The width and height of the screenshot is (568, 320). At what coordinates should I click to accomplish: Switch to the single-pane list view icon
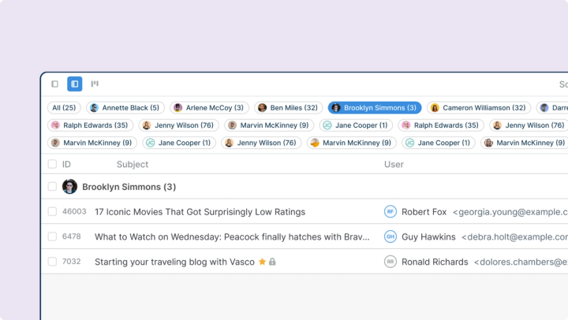pyautogui.click(x=54, y=84)
